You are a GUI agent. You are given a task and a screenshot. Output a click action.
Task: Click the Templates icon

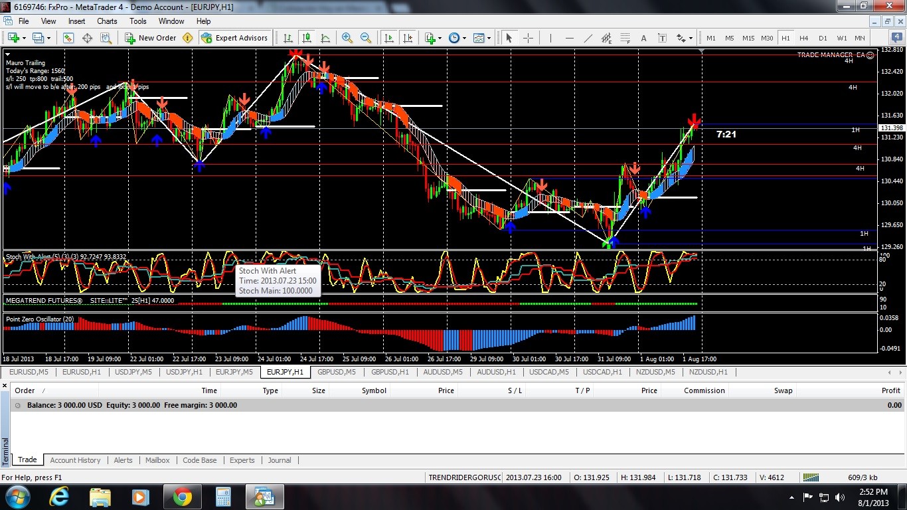[479, 38]
